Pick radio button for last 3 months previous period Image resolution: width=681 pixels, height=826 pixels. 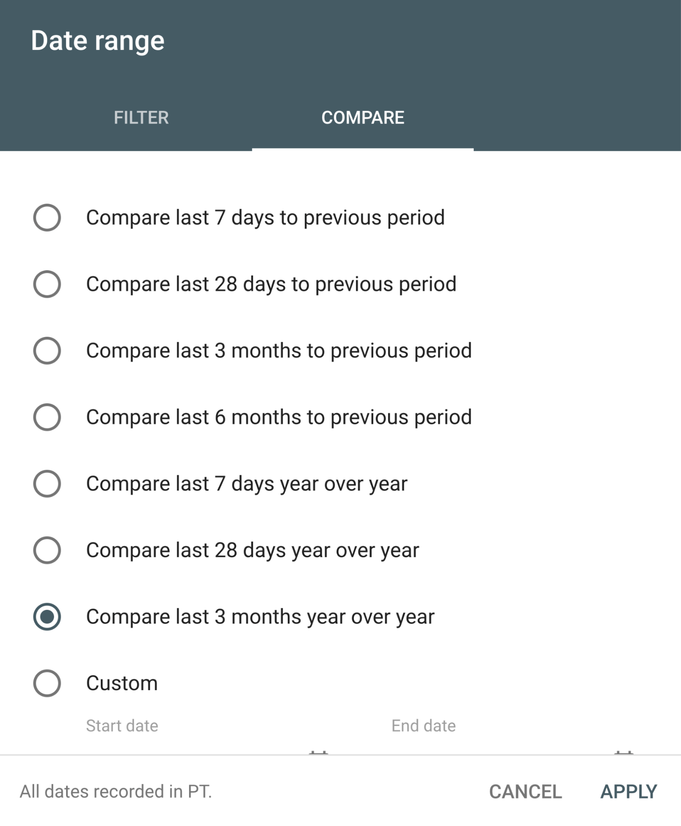(x=47, y=350)
